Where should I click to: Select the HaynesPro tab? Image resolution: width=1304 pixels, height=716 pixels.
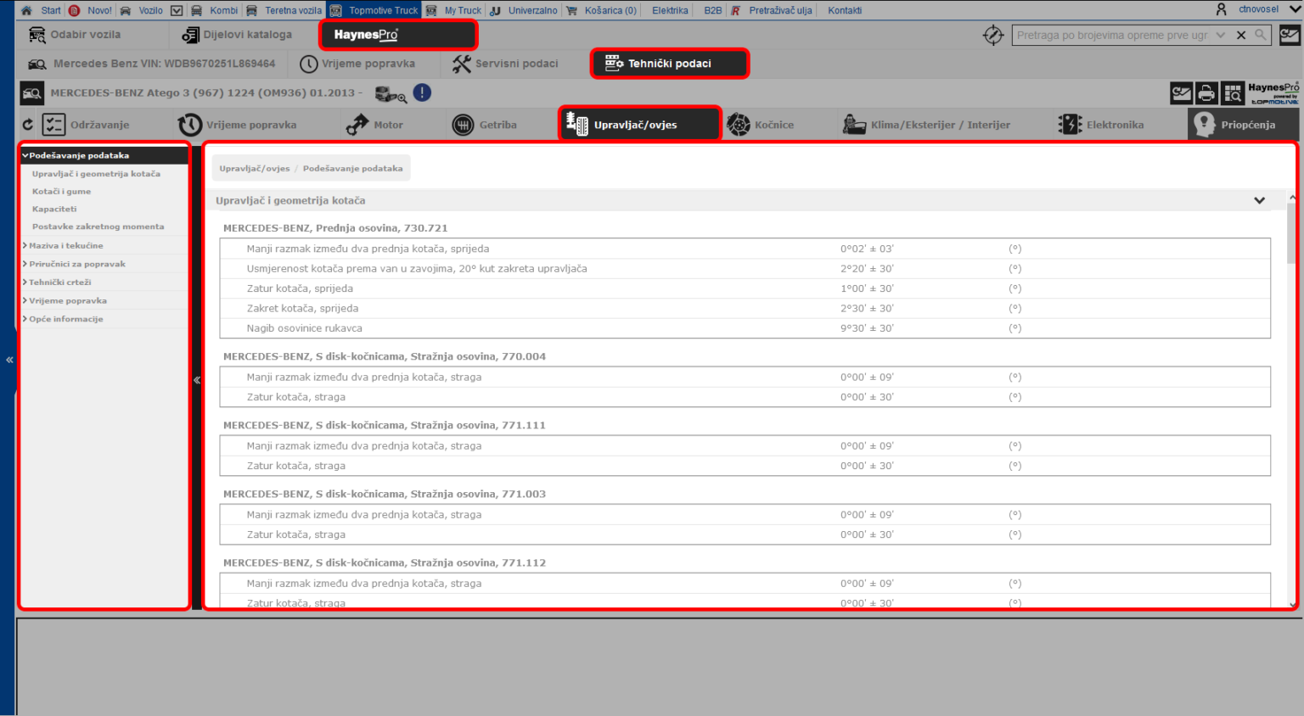398,35
